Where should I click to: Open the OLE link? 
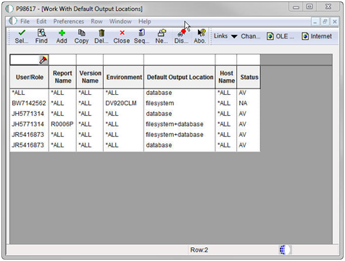(x=280, y=36)
